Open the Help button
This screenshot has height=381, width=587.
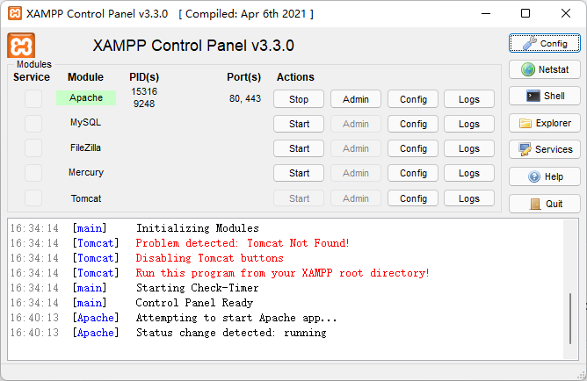(544, 176)
